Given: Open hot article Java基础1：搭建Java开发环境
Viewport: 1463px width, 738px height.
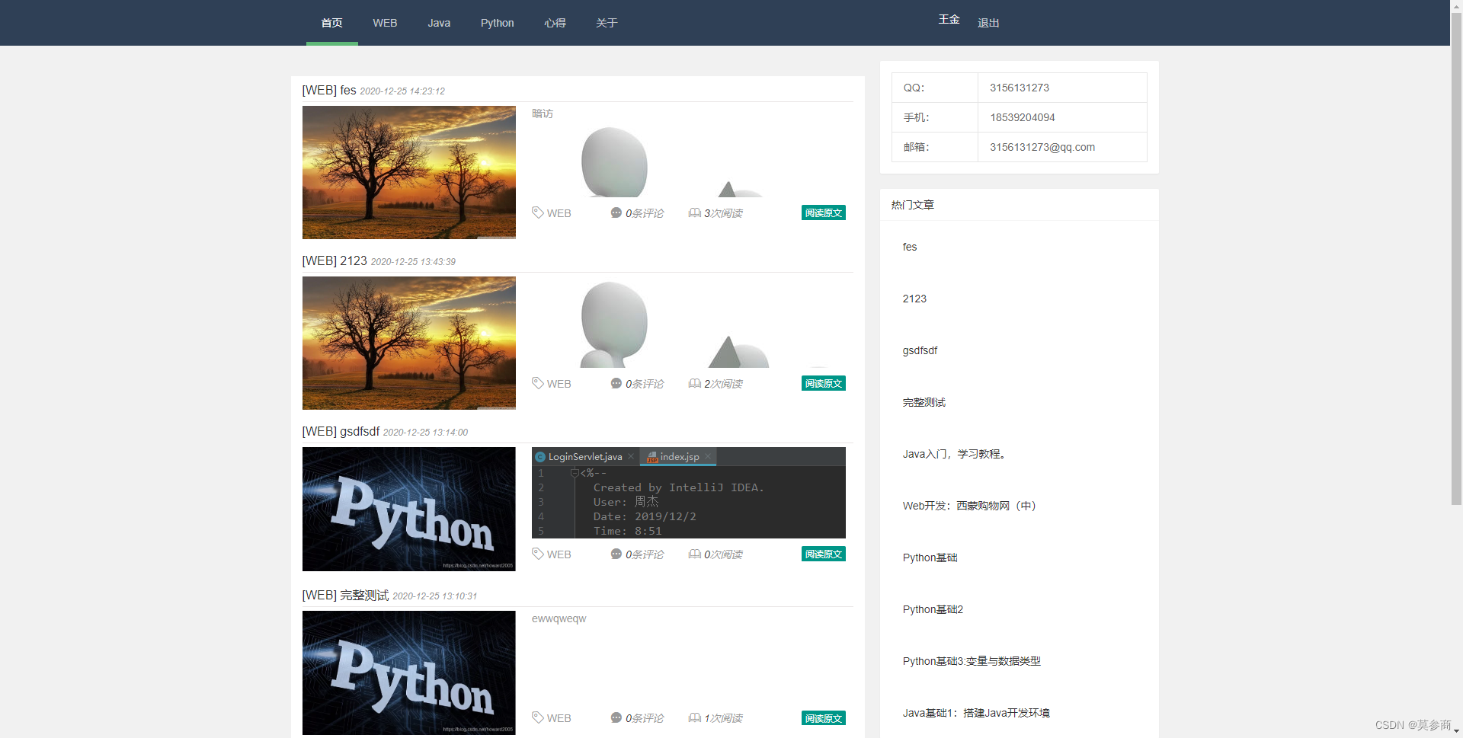Looking at the screenshot, I should [x=976, y=713].
